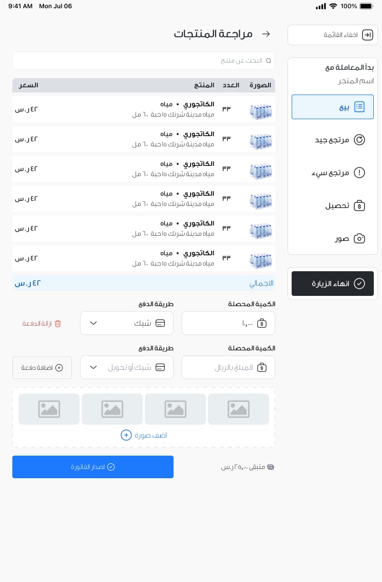Click the تحصيل collection bag icon
Viewport: 382px width, 582px height.
pos(359,205)
